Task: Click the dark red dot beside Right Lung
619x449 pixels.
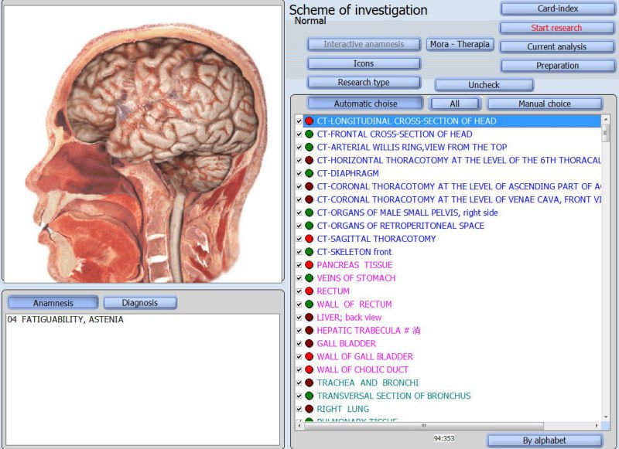Action: point(309,409)
